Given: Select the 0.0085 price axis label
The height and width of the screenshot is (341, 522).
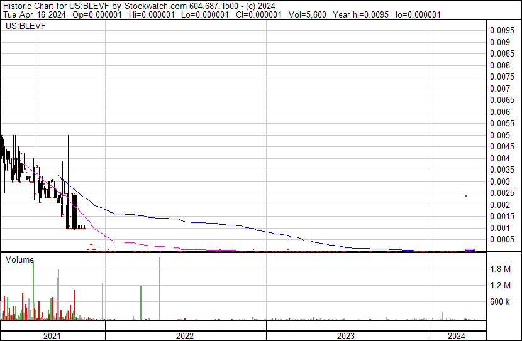Looking at the screenshot, I should (502, 53).
